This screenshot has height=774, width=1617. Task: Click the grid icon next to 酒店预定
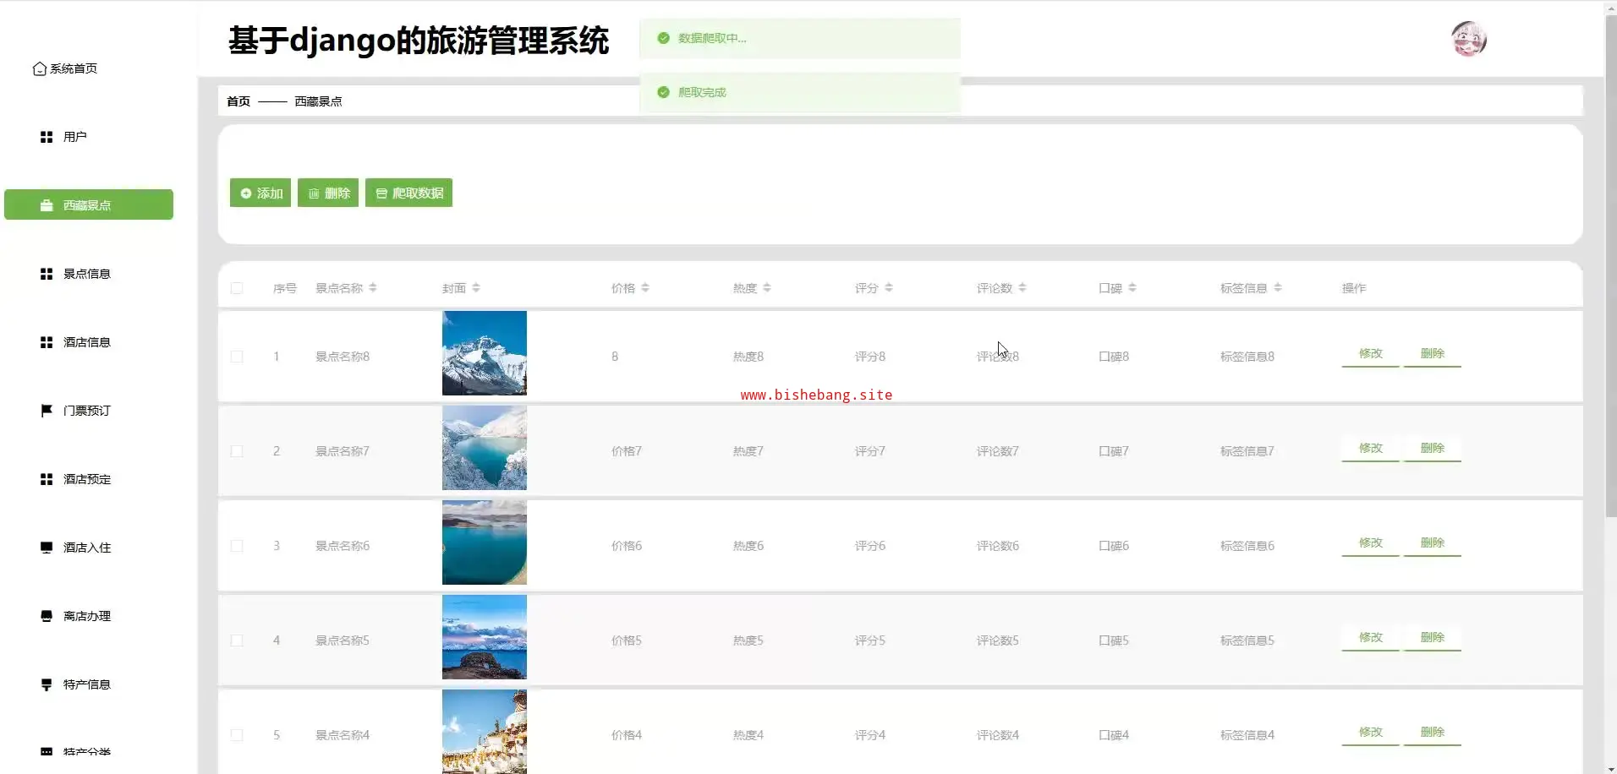pos(47,479)
